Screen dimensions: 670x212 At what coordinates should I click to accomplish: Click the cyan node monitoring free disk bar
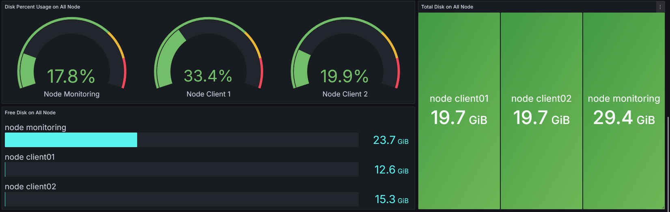coord(71,140)
